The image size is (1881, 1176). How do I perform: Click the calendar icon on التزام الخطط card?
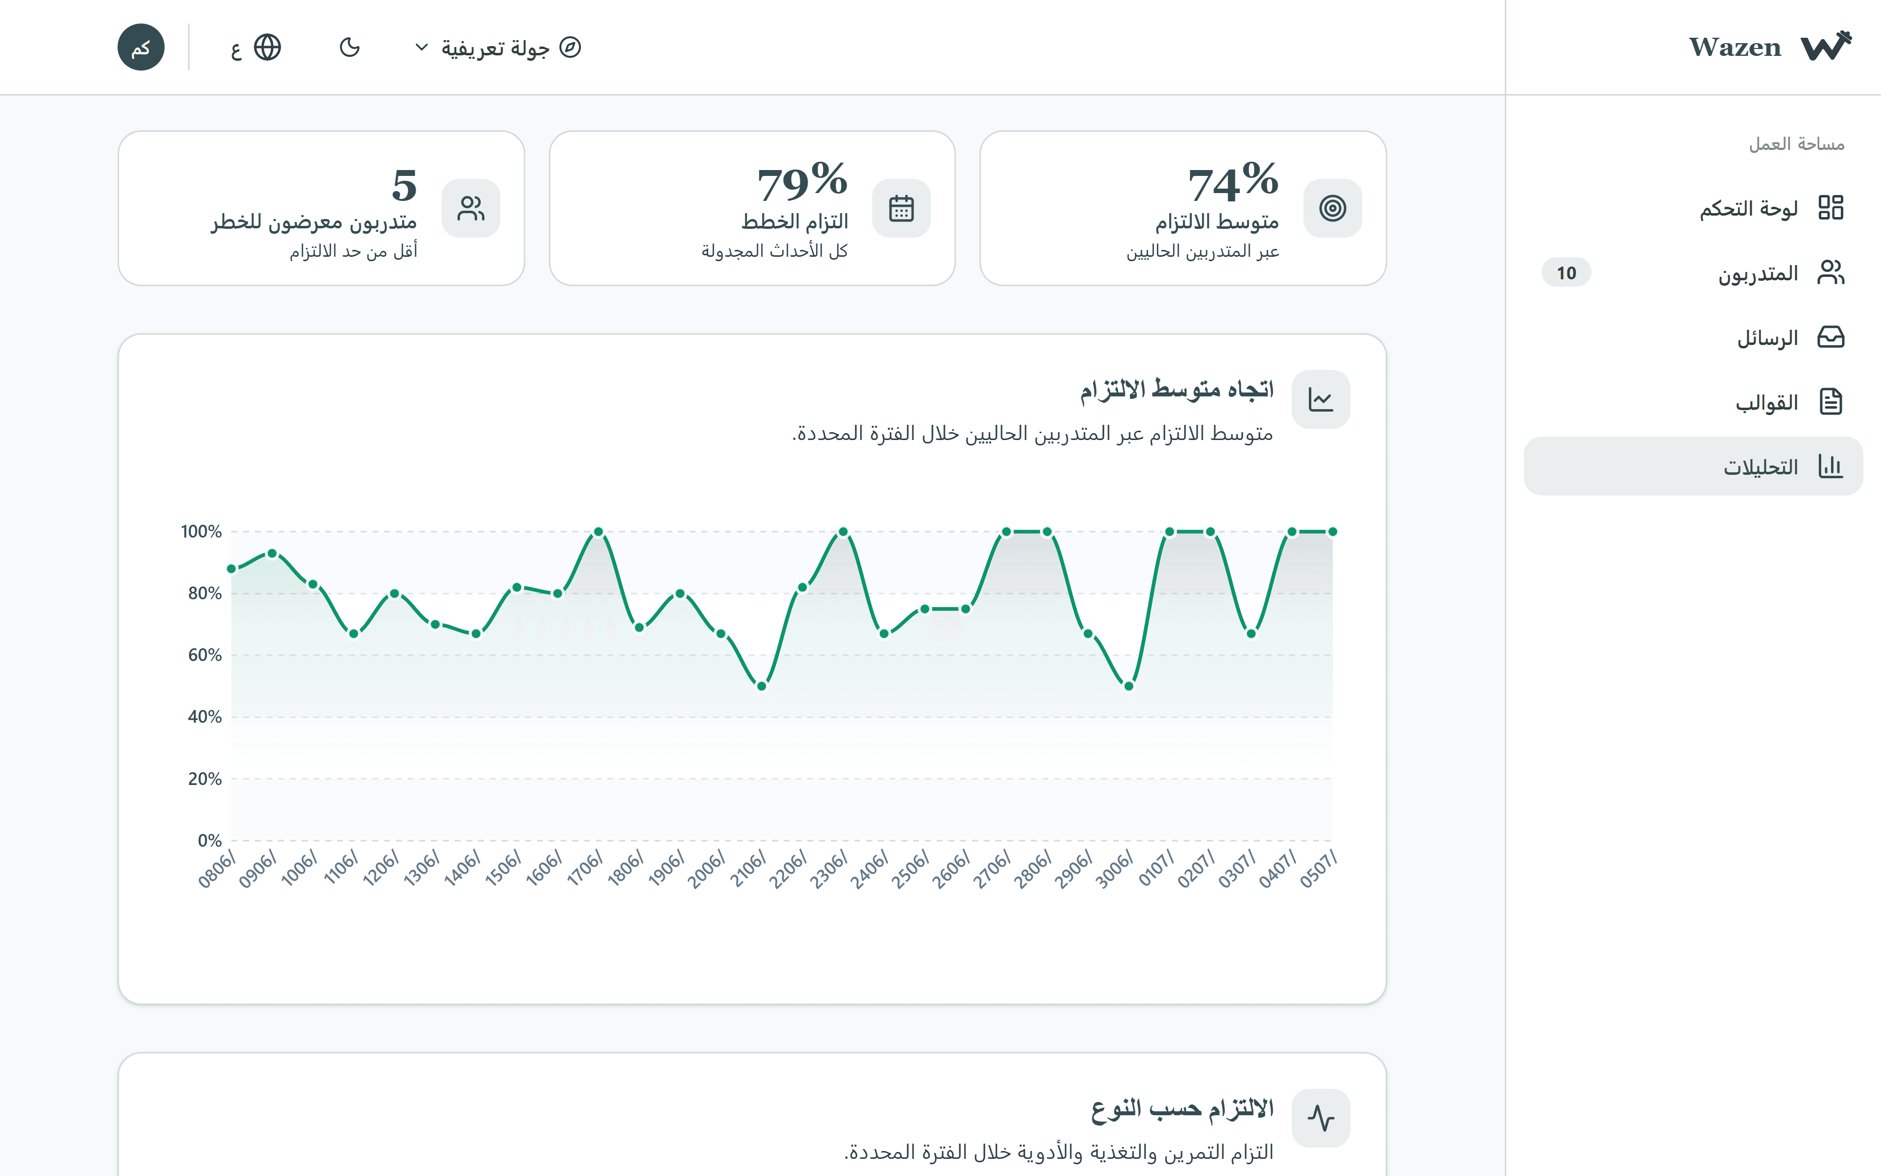tap(902, 208)
